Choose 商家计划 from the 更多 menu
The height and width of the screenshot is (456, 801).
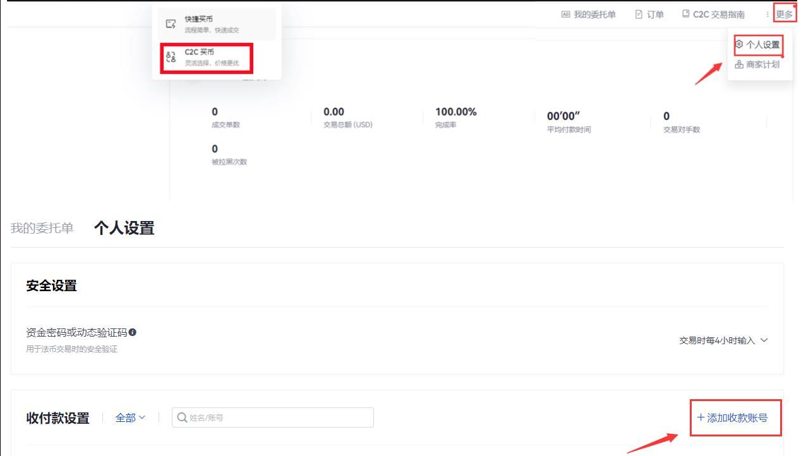coord(762,64)
